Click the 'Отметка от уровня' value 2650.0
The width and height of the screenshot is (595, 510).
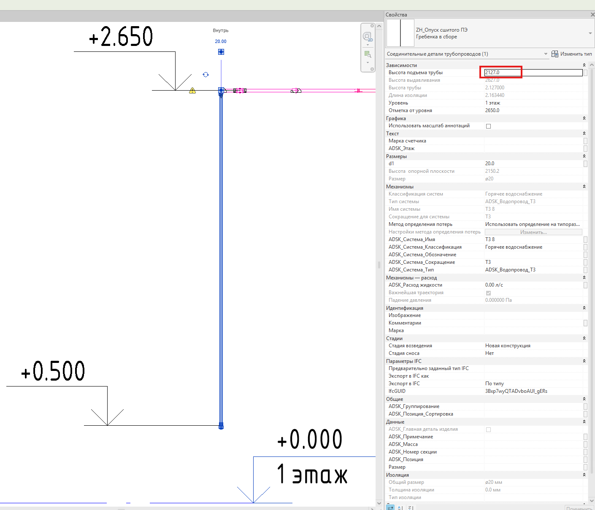(492, 110)
